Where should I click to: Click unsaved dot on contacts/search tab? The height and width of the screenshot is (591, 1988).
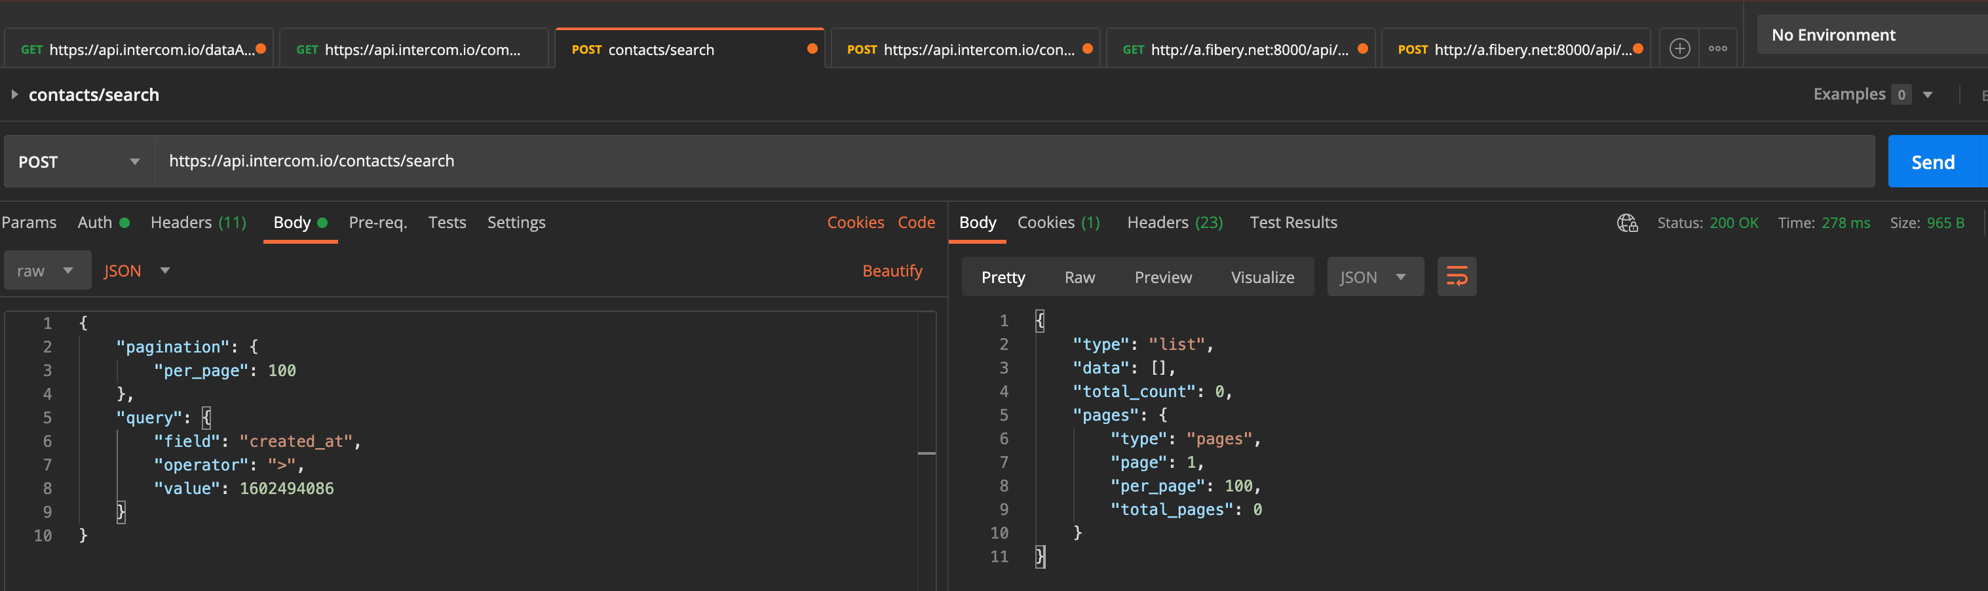[x=812, y=48]
